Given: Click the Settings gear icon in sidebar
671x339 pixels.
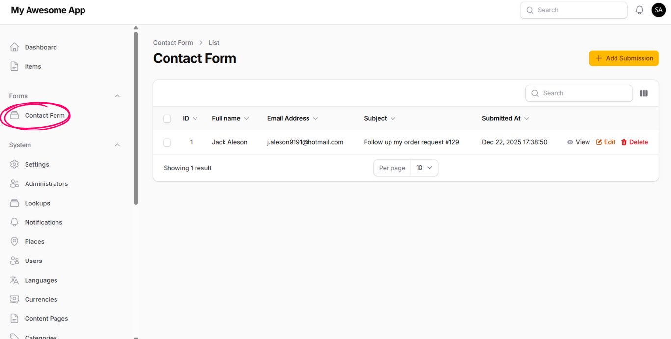Looking at the screenshot, I should point(15,164).
